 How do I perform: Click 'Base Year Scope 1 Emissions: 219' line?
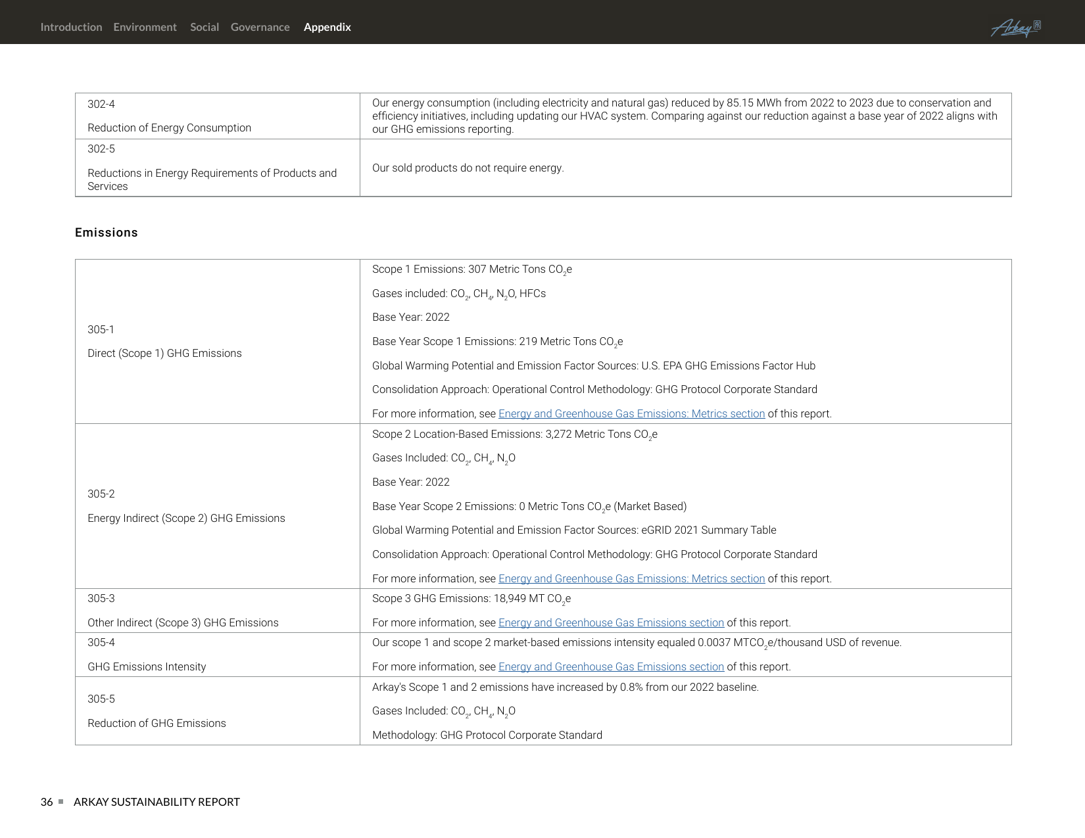[497, 342]
